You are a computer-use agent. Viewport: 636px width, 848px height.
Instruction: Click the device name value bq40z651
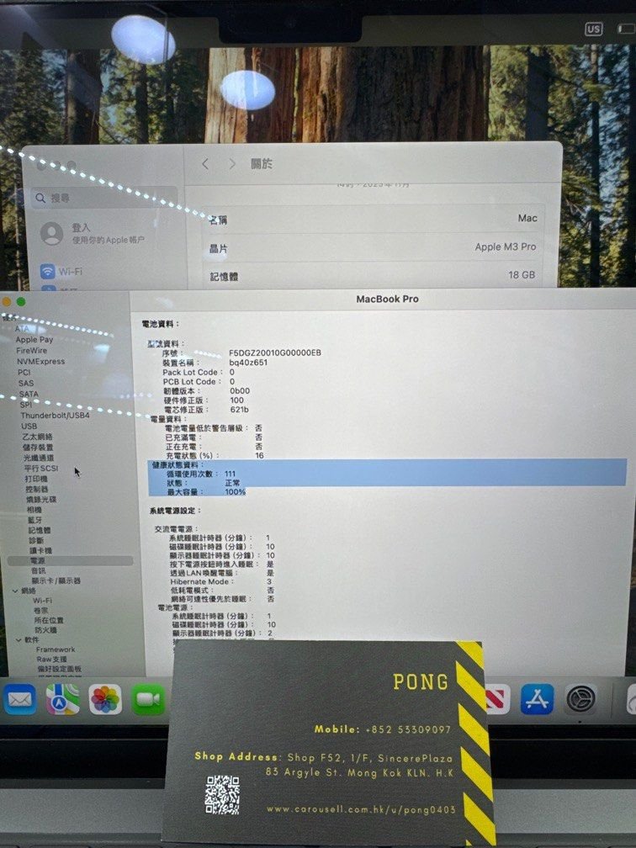248,363
